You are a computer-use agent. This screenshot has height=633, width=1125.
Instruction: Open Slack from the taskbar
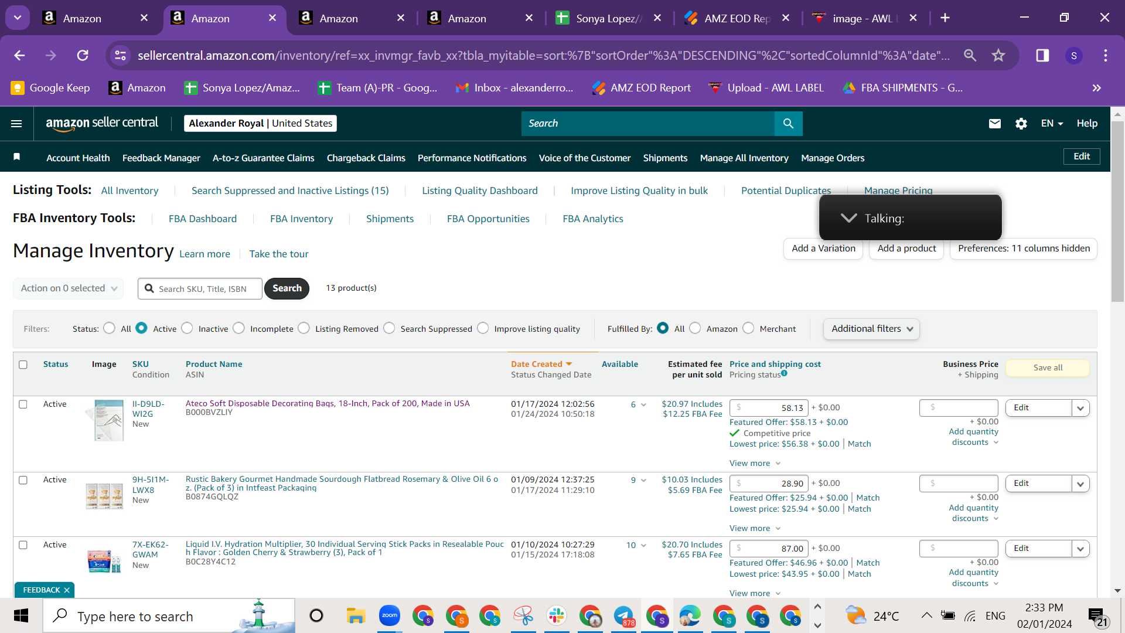point(556,616)
